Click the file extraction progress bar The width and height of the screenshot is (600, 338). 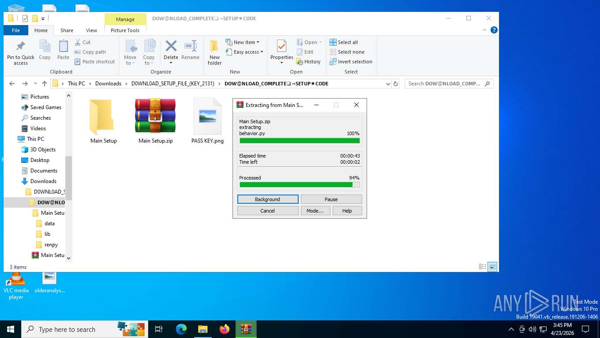point(300,141)
